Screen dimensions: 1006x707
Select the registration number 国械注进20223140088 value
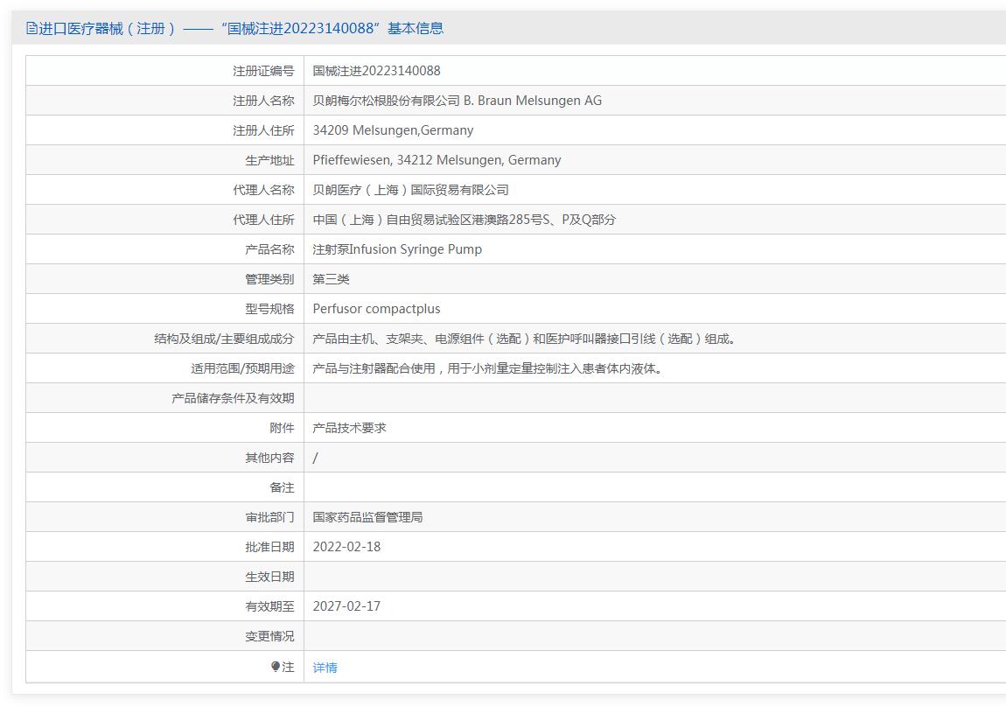tap(376, 71)
